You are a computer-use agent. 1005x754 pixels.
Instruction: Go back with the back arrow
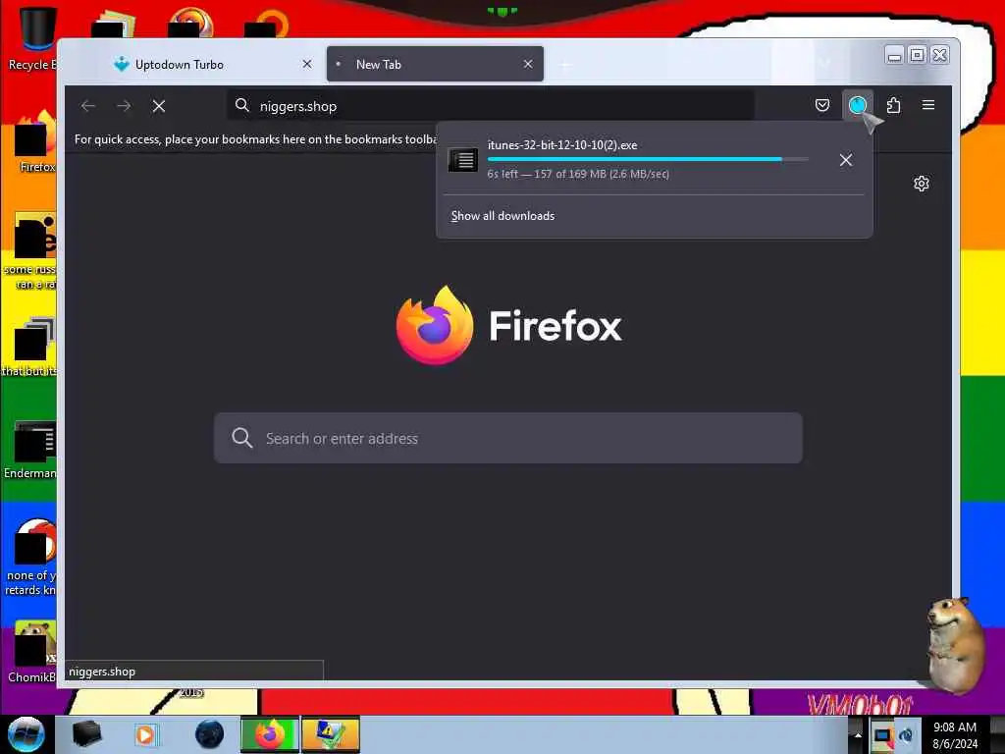(x=88, y=106)
